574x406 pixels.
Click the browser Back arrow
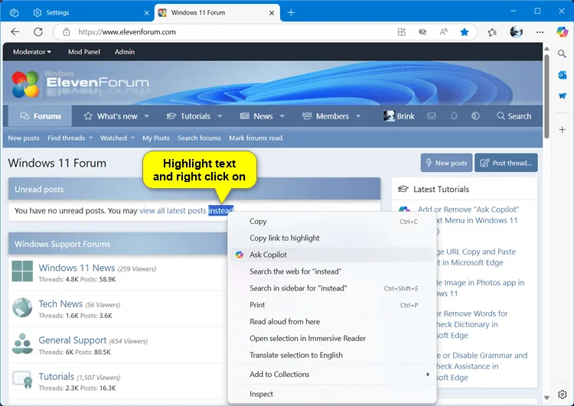click(15, 32)
